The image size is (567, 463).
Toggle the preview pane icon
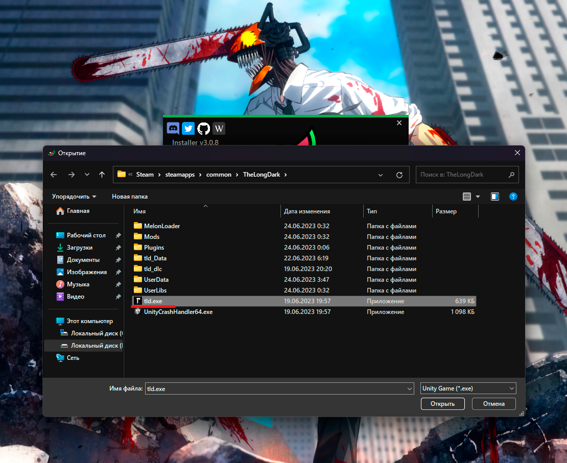point(495,197)
